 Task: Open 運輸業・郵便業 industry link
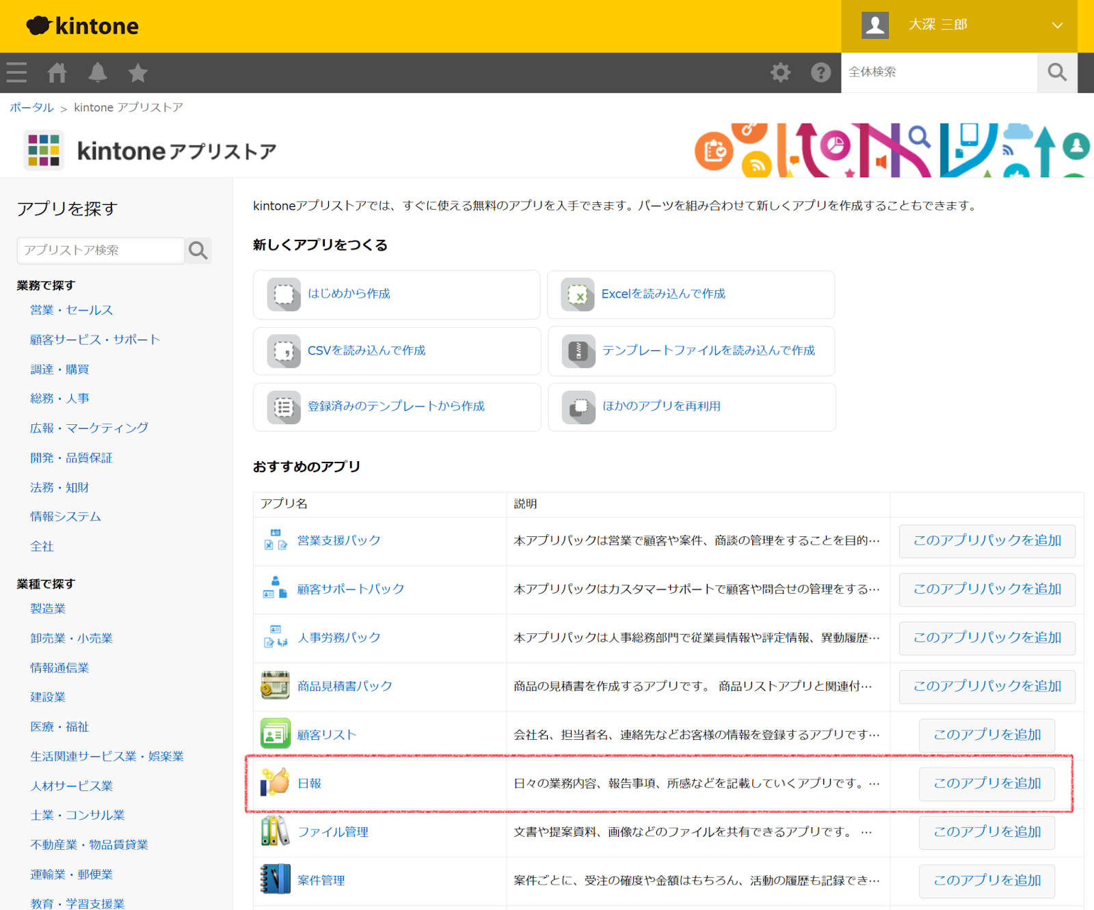tap(71, 874)
